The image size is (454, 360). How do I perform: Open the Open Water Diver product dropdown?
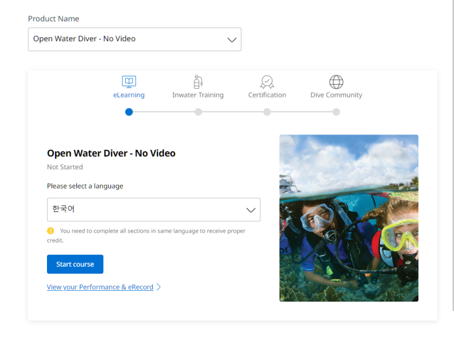coord(134,39)
